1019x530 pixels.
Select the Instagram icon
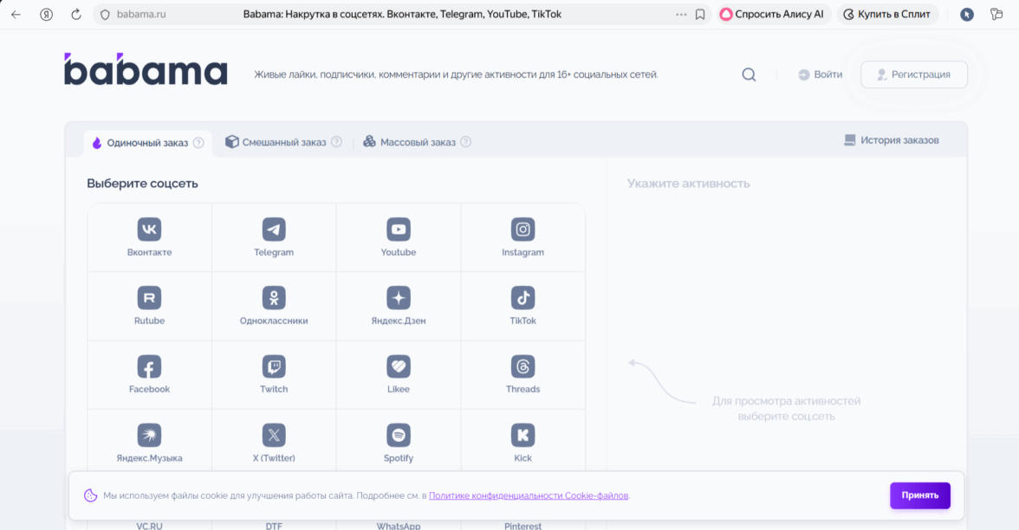tap(522, 229)
